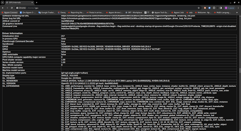The image size is (241, 131).
Task: Click the Vertex shader version label
Action: point(13,62)
